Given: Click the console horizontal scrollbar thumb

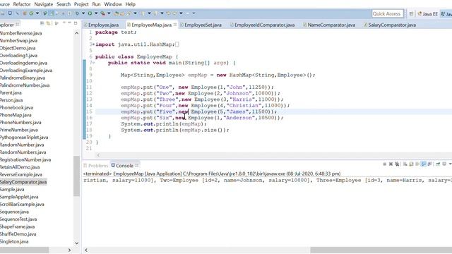Looking at the screenshot, I should 381,250.
